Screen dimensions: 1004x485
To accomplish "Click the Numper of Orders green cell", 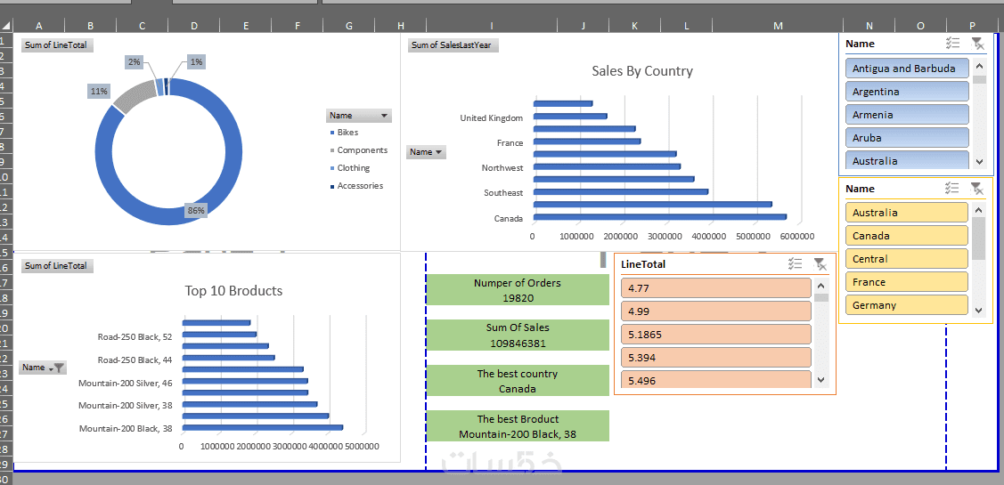I will pos(518,290).
